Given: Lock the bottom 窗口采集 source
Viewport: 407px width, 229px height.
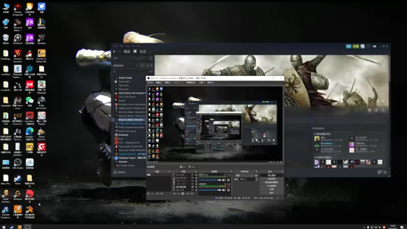Looking at the screenshot, I should [196, 190].
